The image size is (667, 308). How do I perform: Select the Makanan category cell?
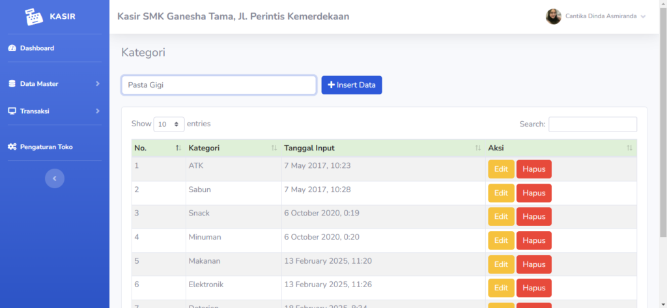234,264
